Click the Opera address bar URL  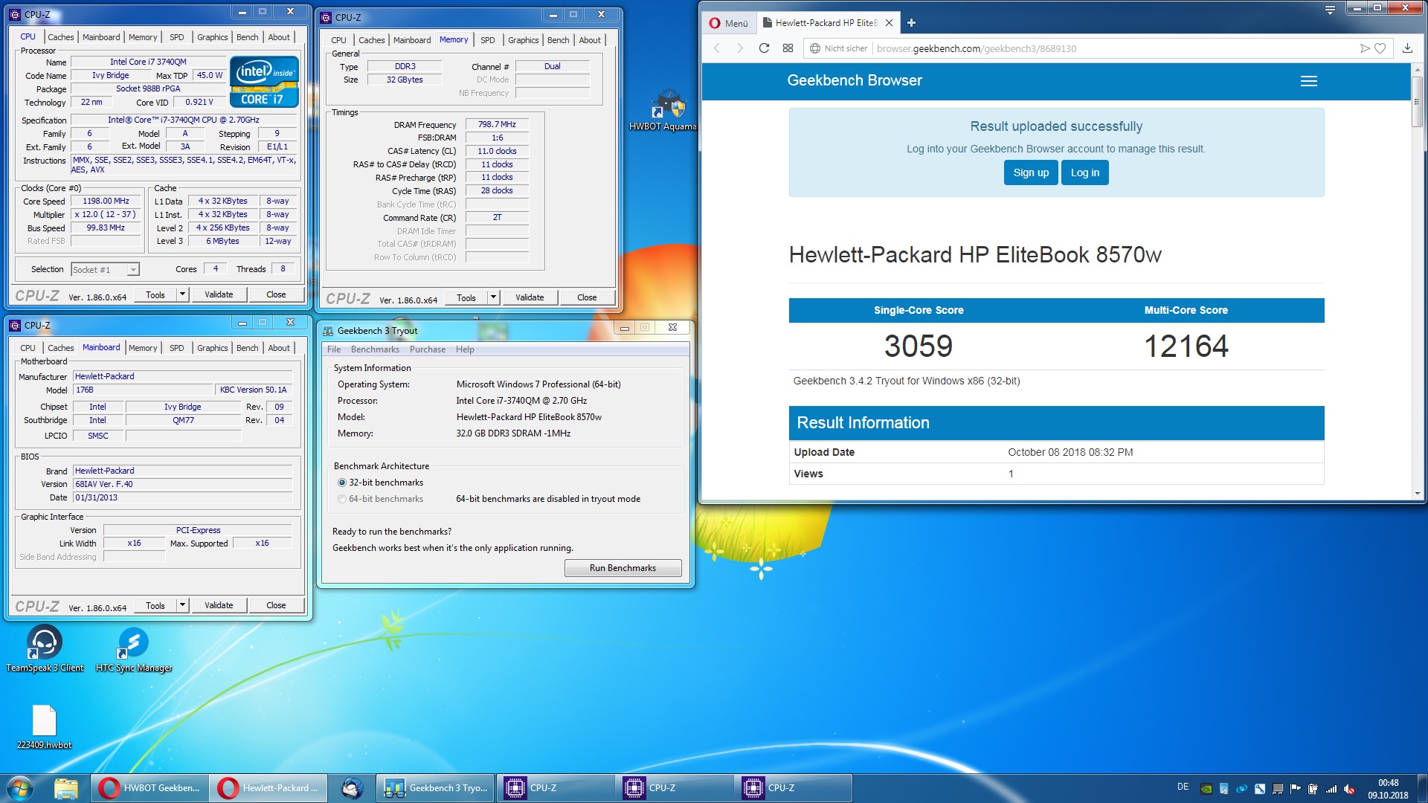(x=977, y=48)
